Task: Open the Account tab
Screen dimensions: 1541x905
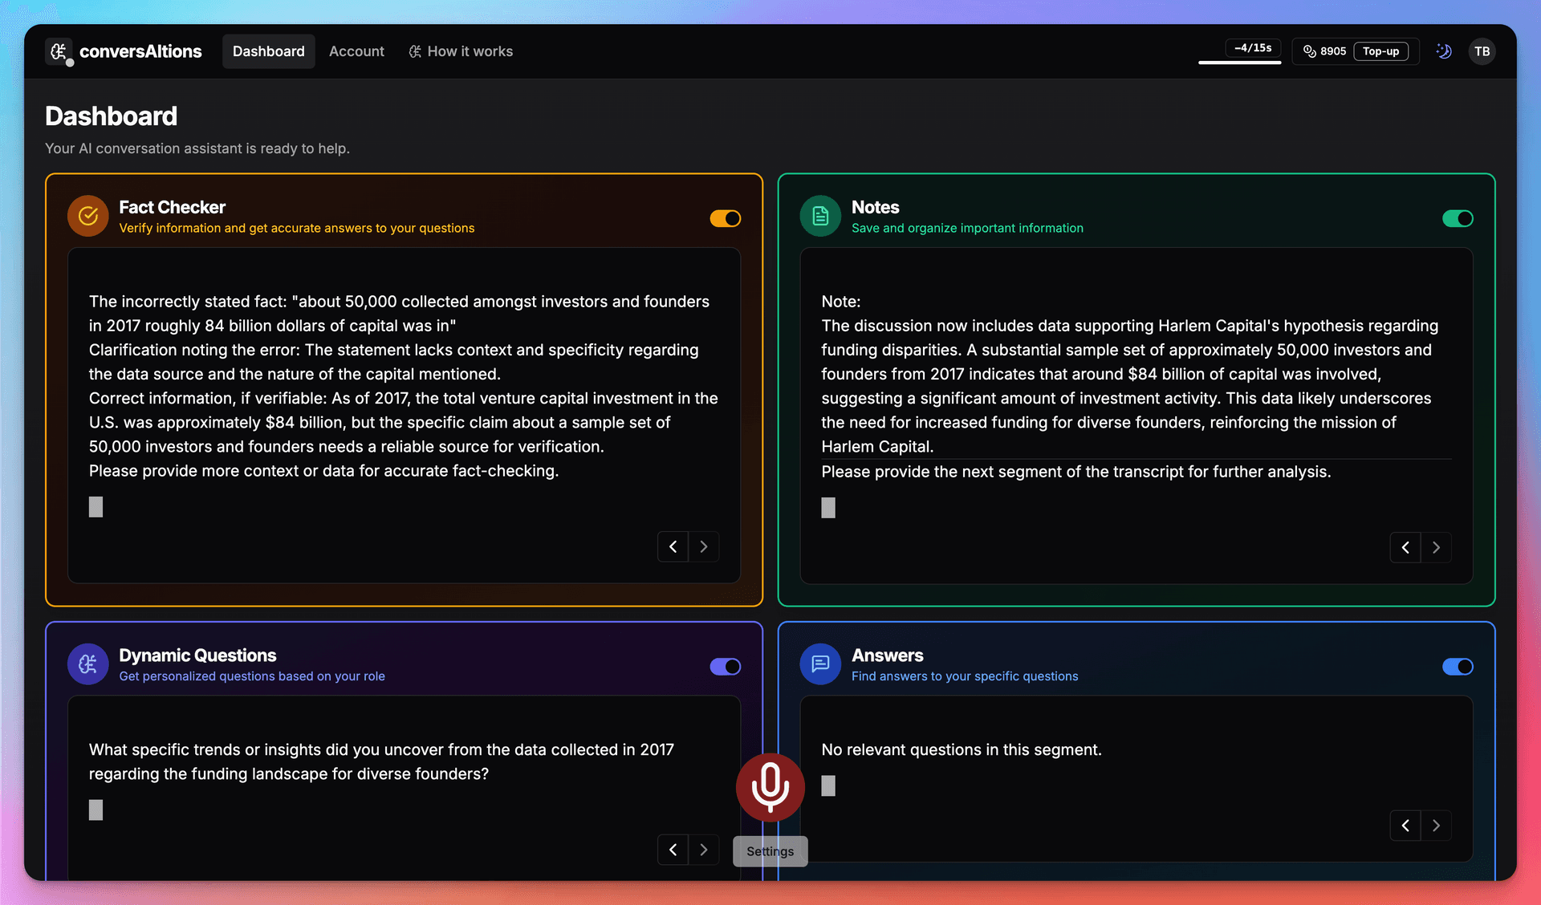Action: 356,51
